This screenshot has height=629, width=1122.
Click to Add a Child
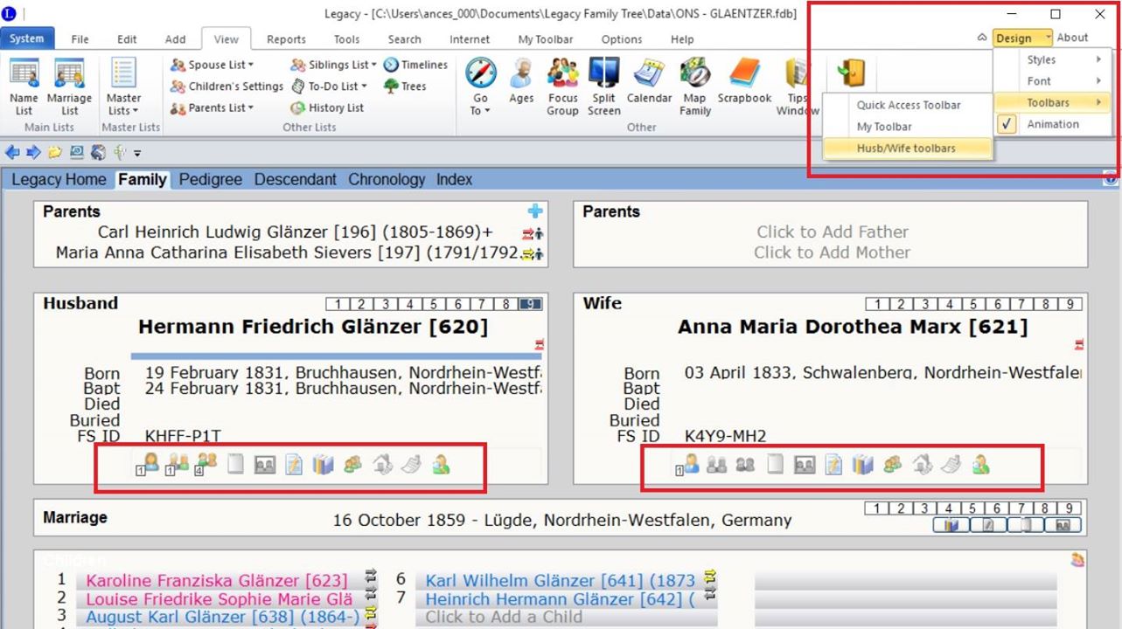(505, 617)
